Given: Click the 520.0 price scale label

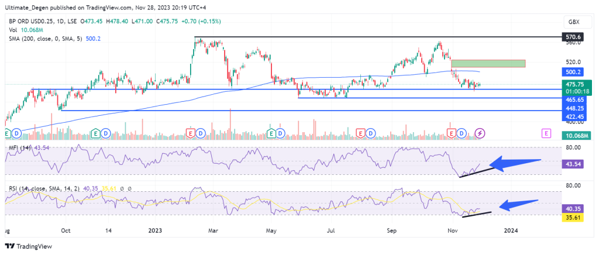Looking at the screenshot, I should point(573,62).
